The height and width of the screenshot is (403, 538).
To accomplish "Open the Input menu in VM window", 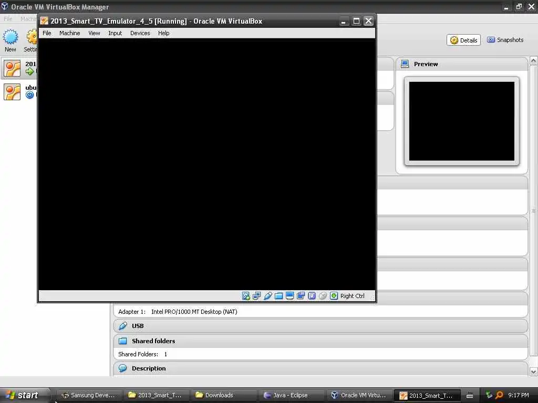I will (115, 33).
